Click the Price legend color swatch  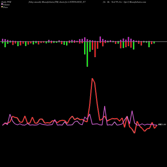2,7
